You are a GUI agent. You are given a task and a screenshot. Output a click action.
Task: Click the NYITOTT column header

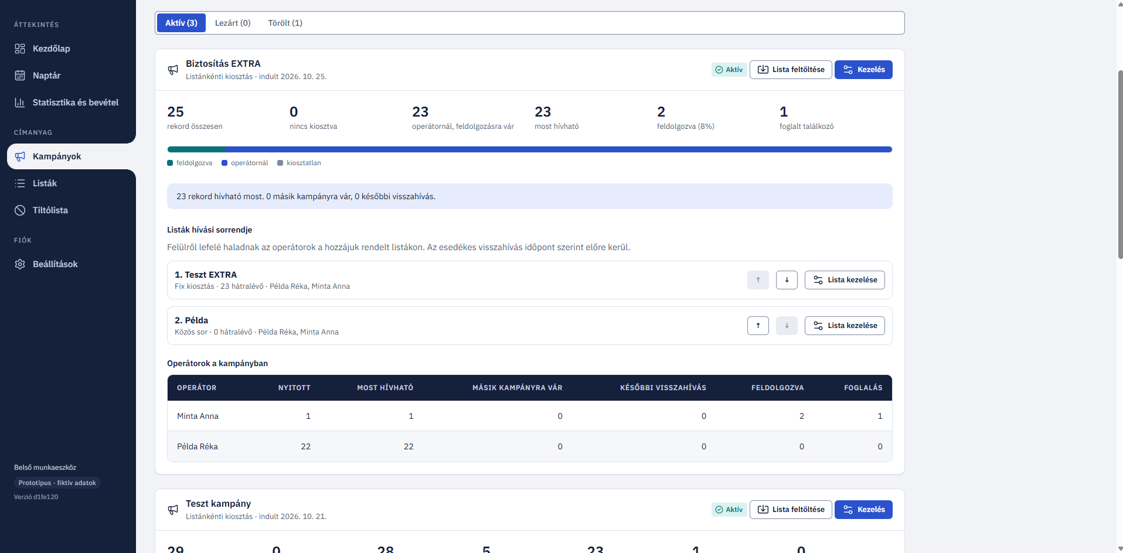(294, 388)
